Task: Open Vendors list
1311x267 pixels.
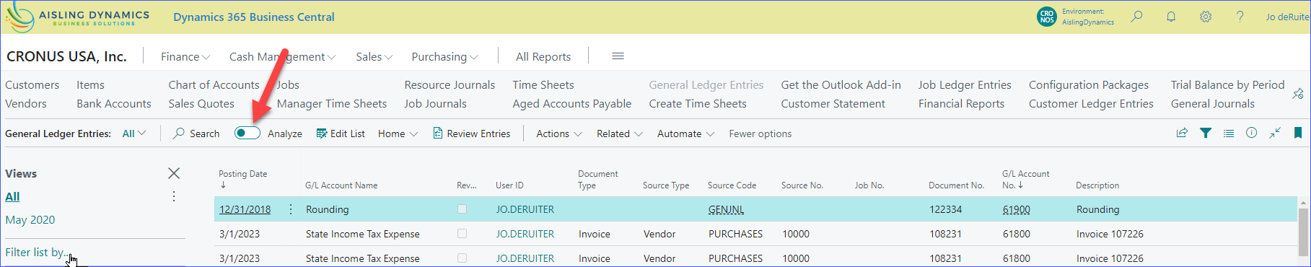Action: coord(26,104)
